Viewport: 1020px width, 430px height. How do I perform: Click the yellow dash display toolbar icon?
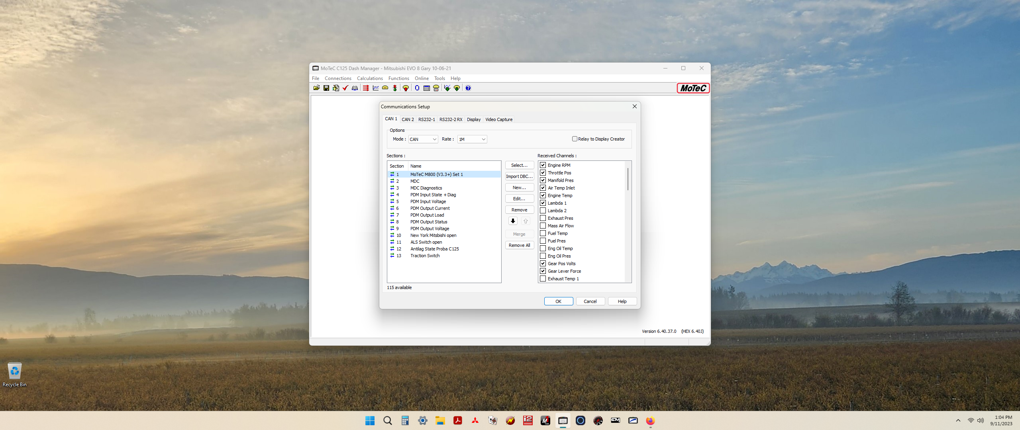point(385,88)
